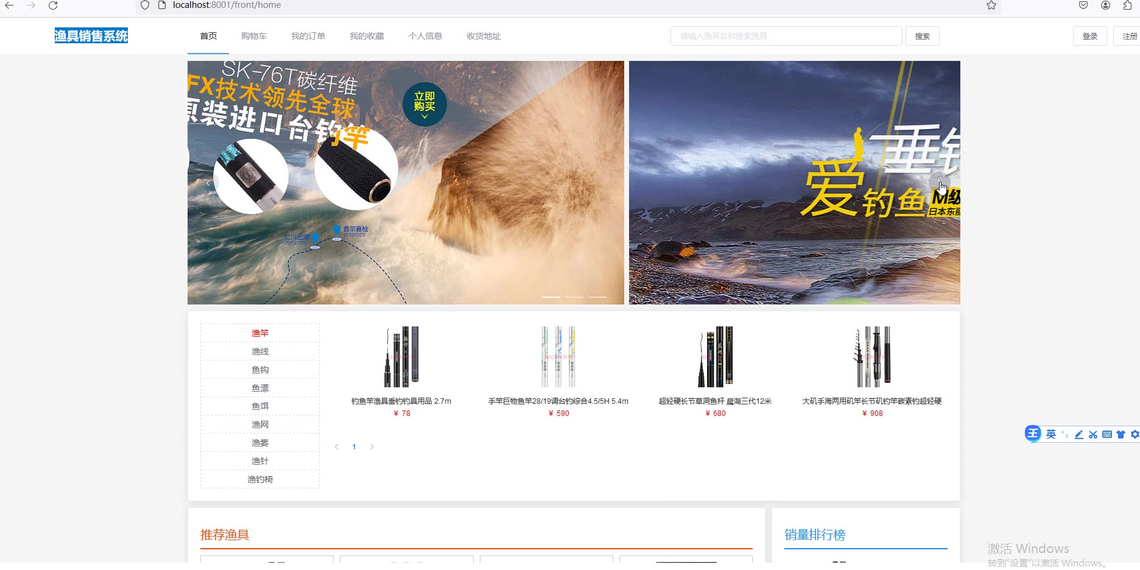Click the pagination next arrow
Screen dimensions: 1140x570
371,447
